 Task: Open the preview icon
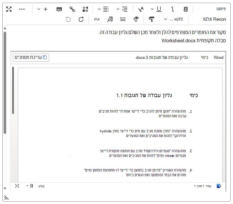tap(110, 19)
